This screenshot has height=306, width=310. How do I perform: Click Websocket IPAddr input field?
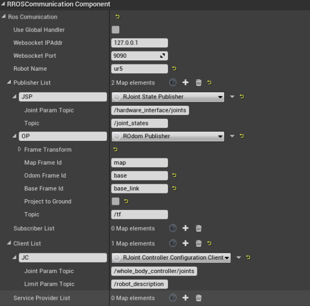coord(139,43)
